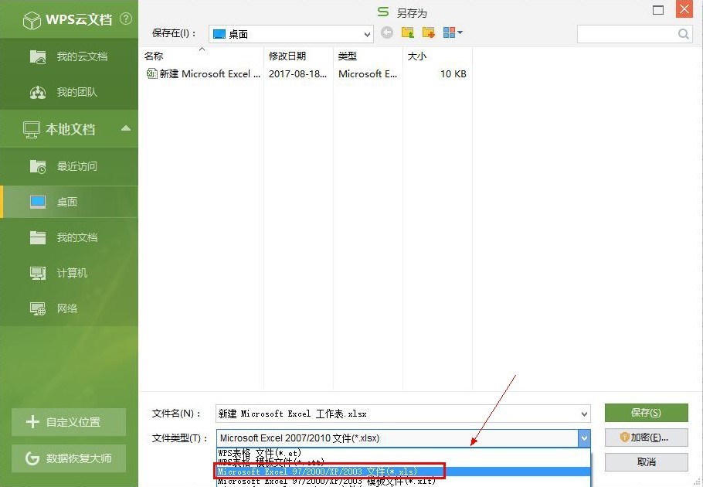Choose Excel 97/2000/XP/2003 文件(*.xls) option

[403, 472]
